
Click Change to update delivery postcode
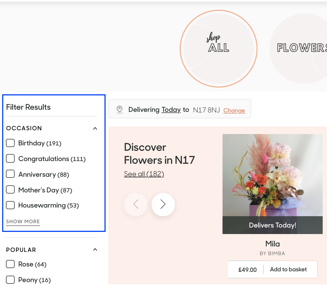pyautogui.click(x=234, y=110)
